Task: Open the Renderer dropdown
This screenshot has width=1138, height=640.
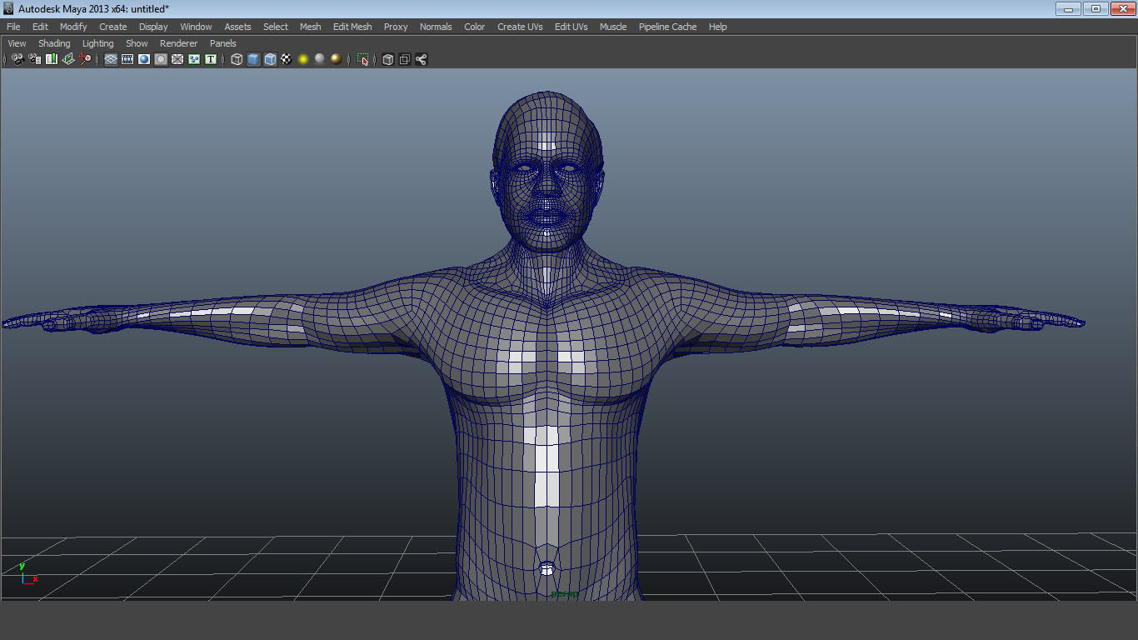Action: click(x=178, y=43)
